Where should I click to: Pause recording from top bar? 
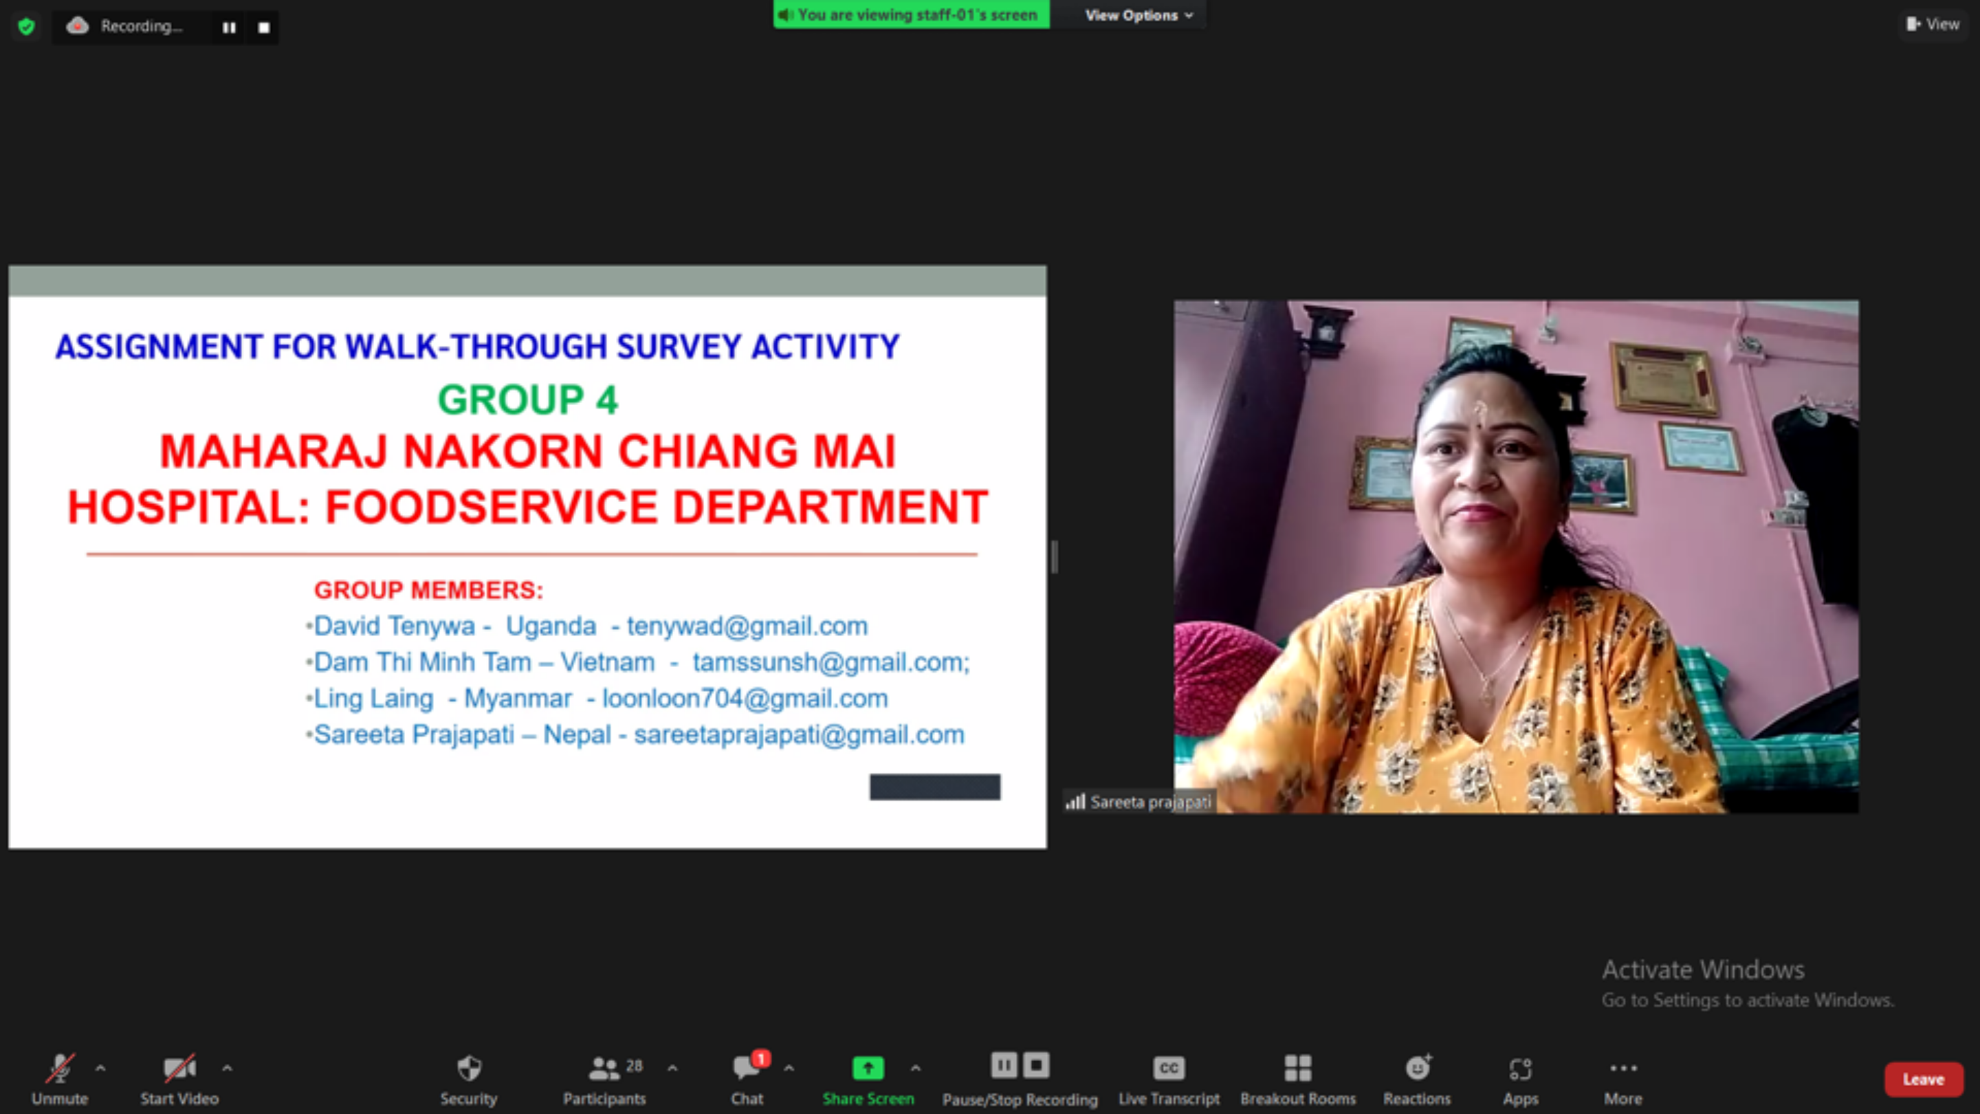tap(229, 28)
